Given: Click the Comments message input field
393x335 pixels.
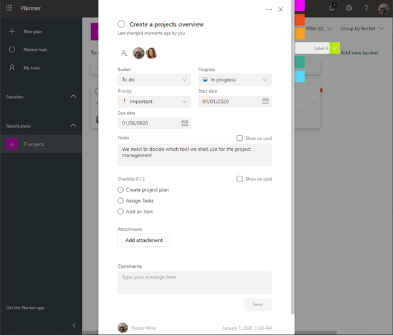Looking at the screenshot, I should [x=195, y=283].
